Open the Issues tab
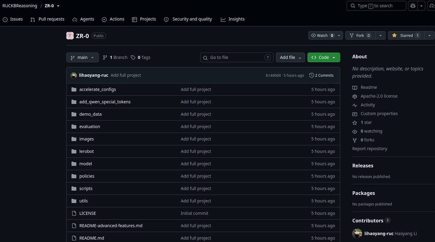435x242 pixels. 13,19
